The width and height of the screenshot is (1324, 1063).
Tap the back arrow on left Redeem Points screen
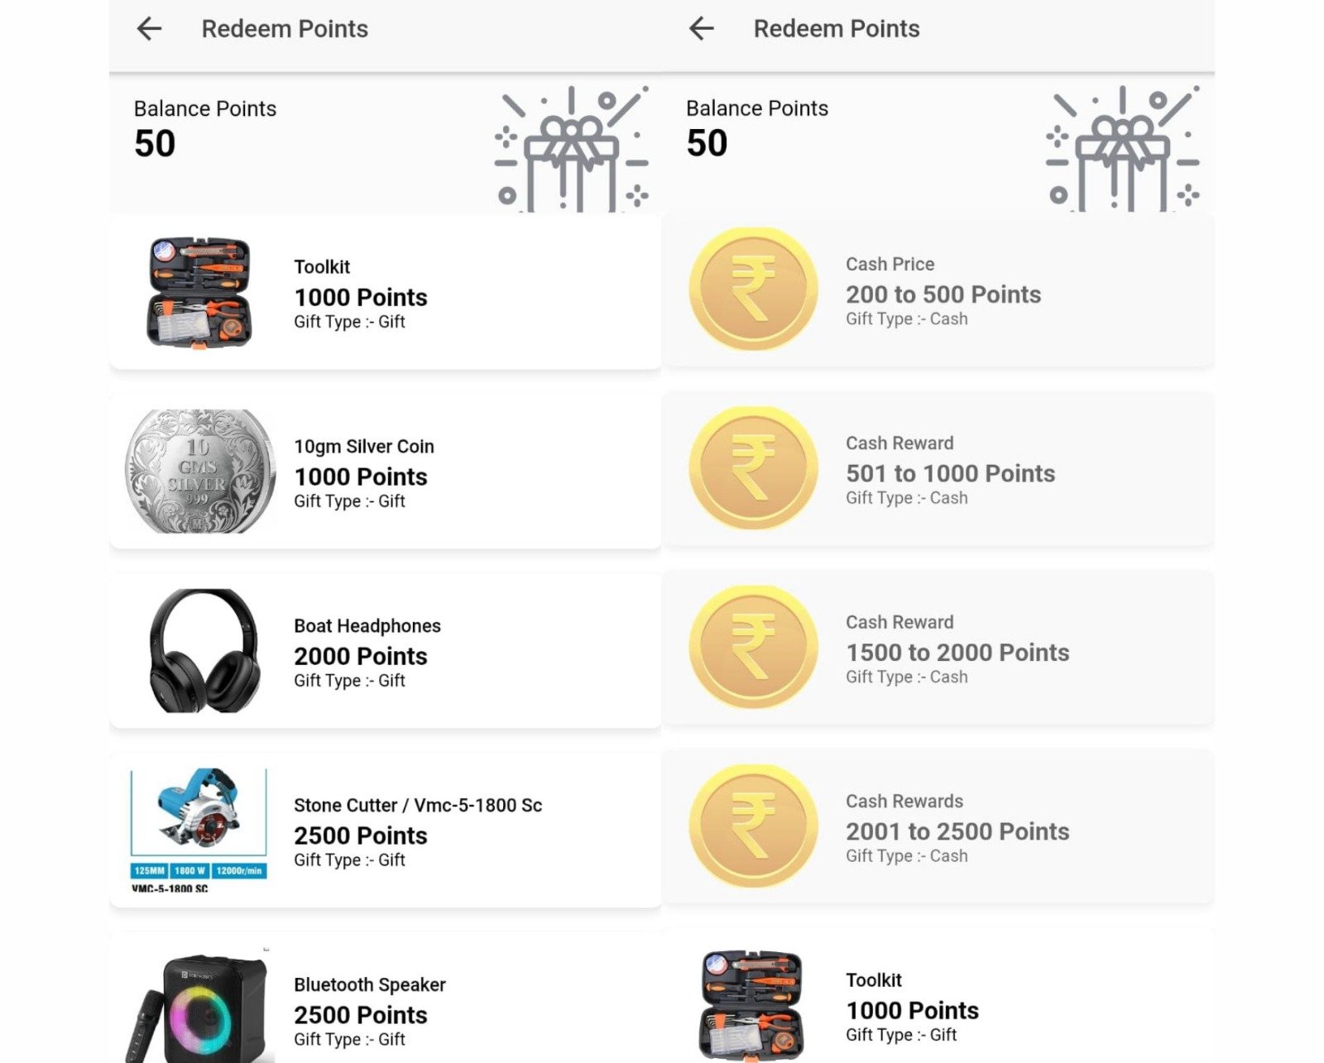(x=149, y=29)
